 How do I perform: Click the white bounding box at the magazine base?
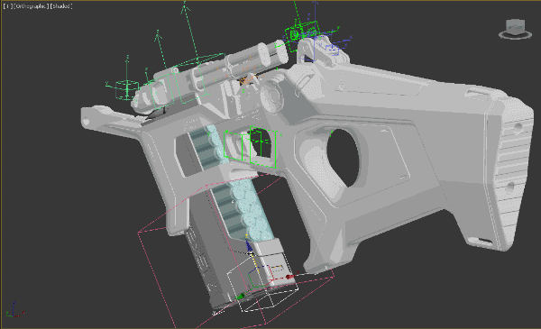(262, 283)
